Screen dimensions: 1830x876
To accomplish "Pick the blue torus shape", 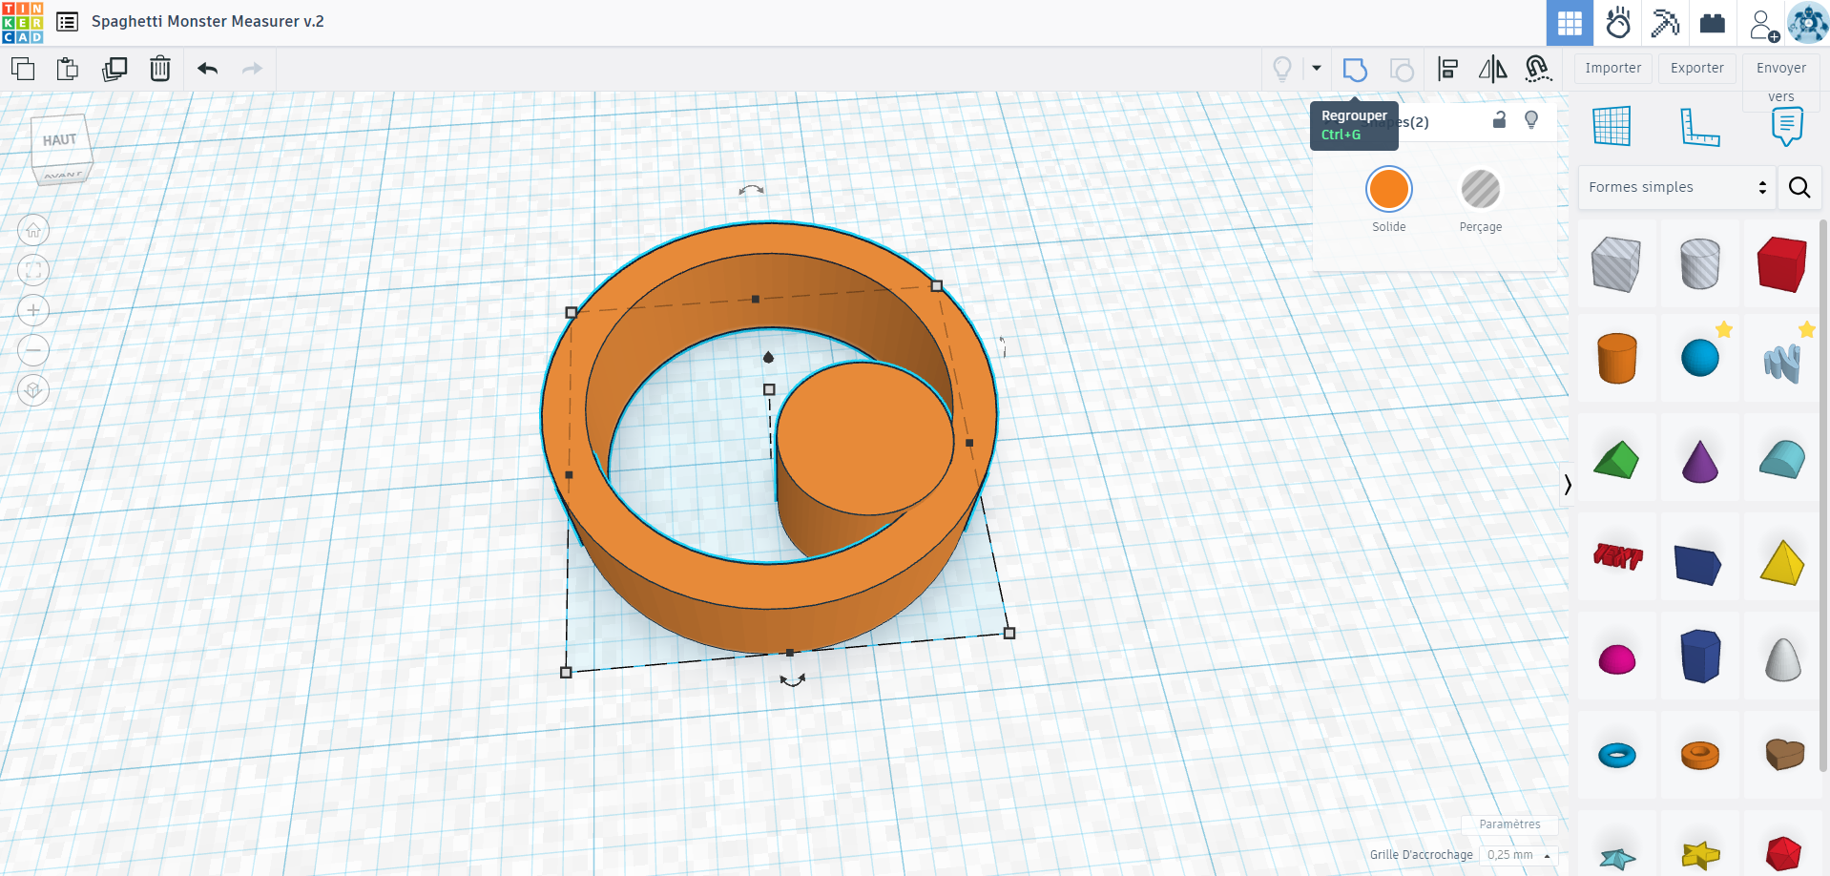I will tap(1616, 756).
